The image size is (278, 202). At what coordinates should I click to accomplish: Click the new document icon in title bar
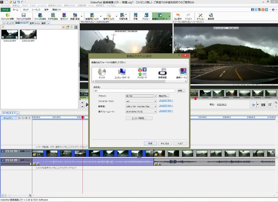pos(7,2)
